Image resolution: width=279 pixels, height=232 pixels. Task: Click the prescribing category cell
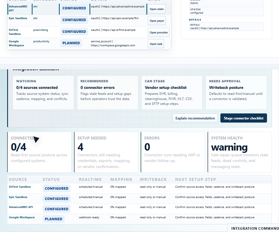(41, 30)
